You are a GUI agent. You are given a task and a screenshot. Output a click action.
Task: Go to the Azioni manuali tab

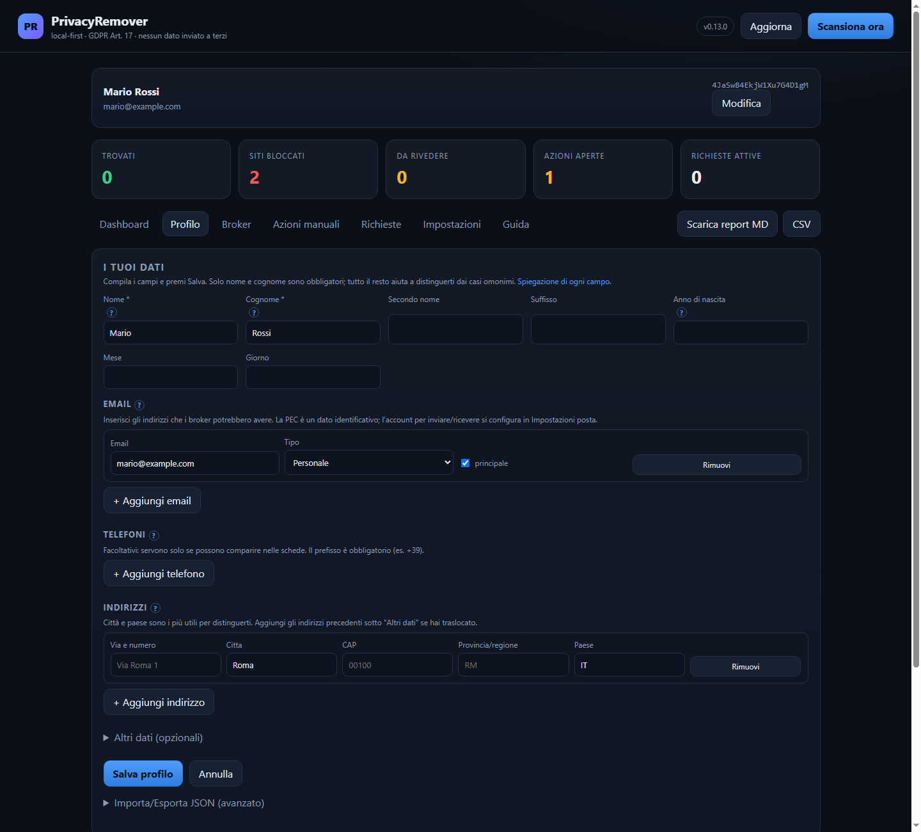306,224
